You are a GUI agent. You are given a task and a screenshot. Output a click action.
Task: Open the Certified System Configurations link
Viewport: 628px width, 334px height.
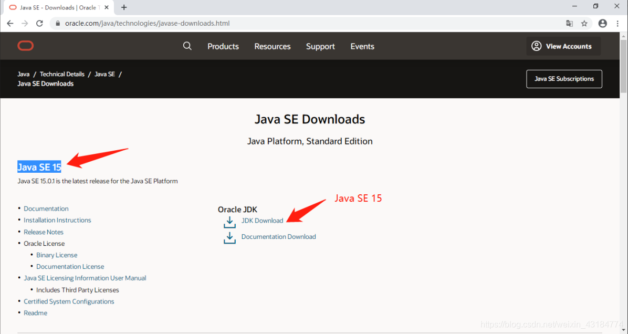click(69, 301)
